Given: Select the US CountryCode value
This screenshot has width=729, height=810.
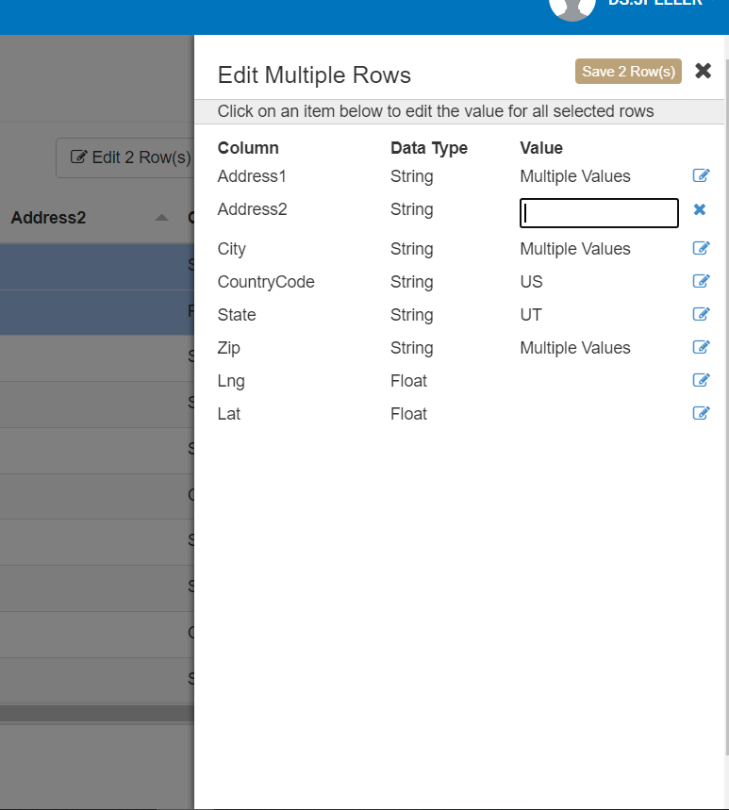Looking at the screenshot, I should click(x=531, y=282).
